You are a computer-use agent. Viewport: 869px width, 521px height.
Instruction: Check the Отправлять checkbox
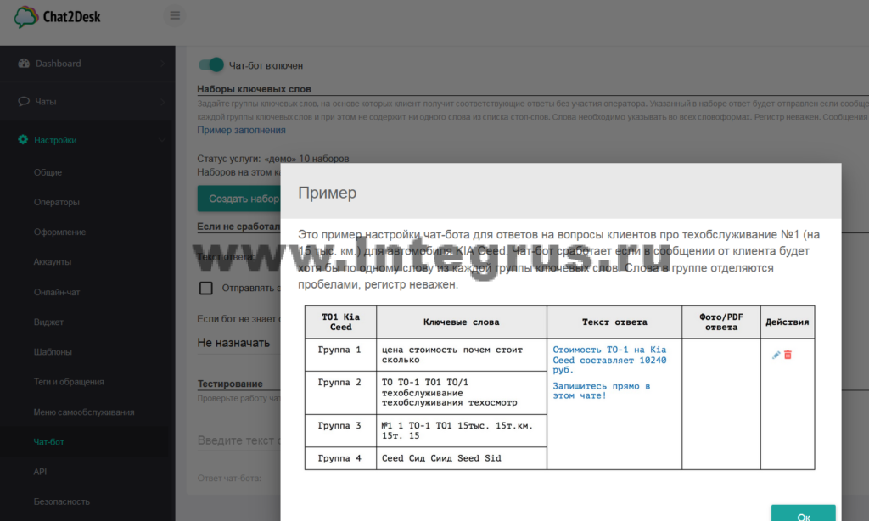(x=205, y=288)
